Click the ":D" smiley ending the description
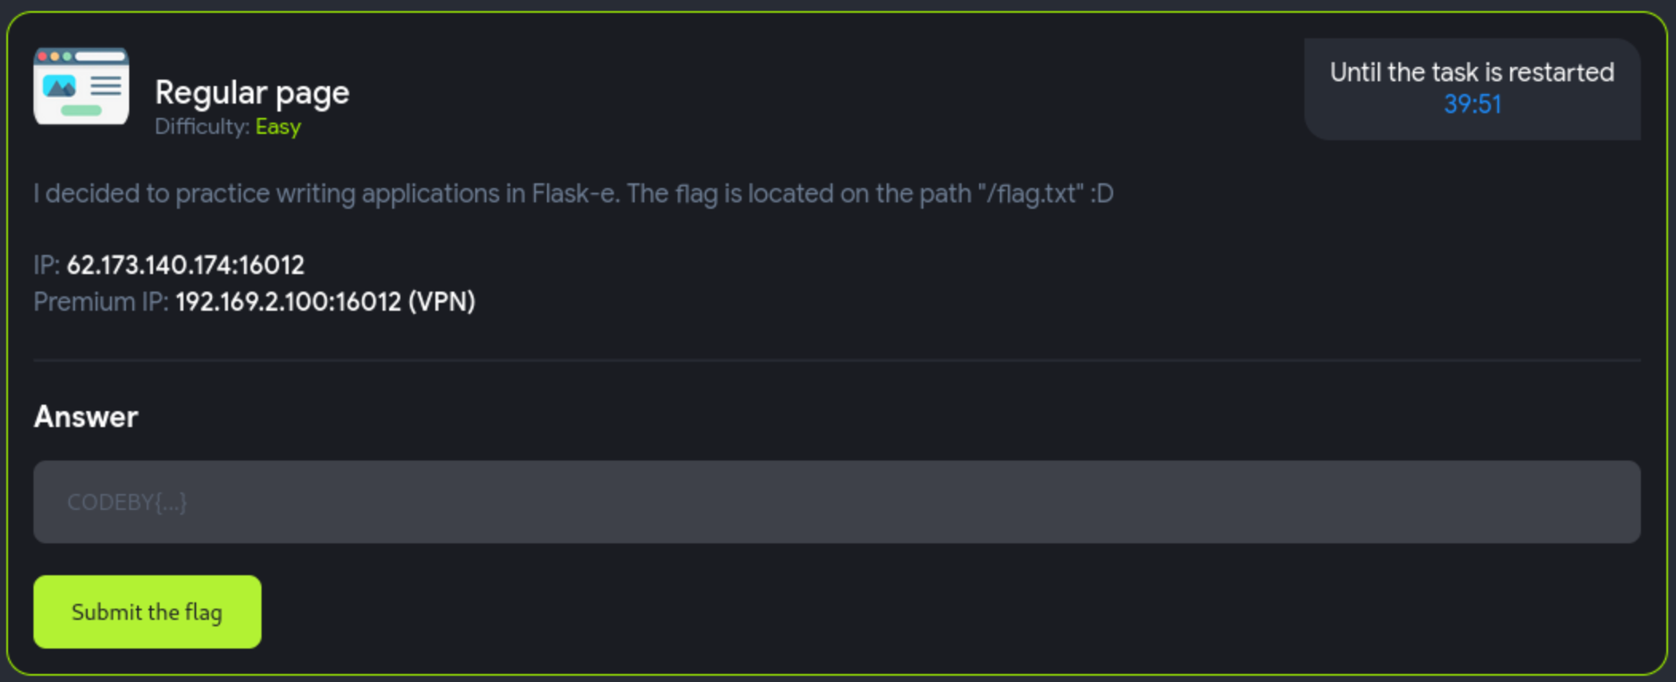Viewport: 1676px width, 682px height. pos(1101,194)
